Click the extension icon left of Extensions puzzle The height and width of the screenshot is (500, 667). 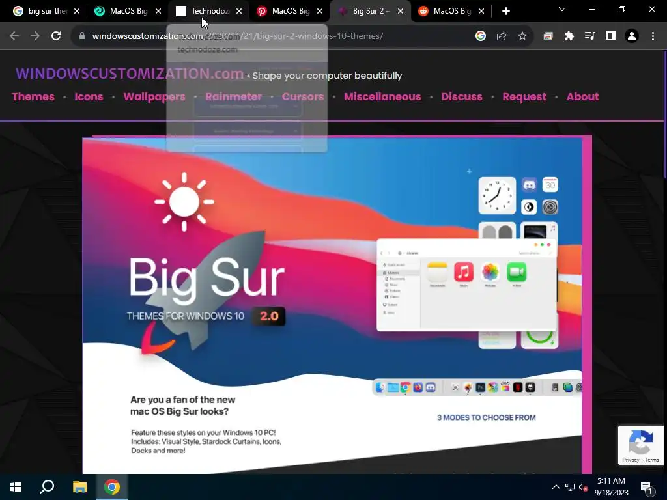[x=548, y=36]
